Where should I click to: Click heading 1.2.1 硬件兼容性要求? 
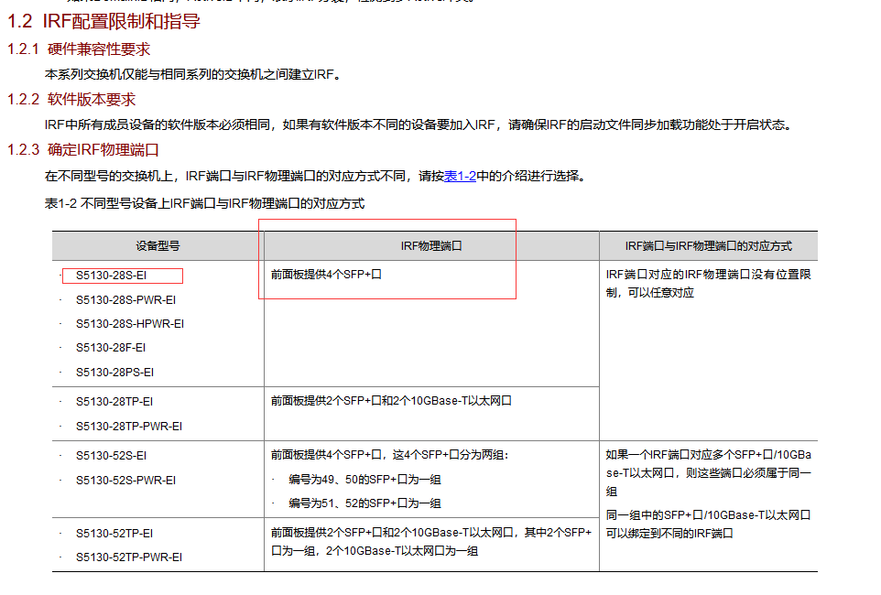click(x=79, y=49)
